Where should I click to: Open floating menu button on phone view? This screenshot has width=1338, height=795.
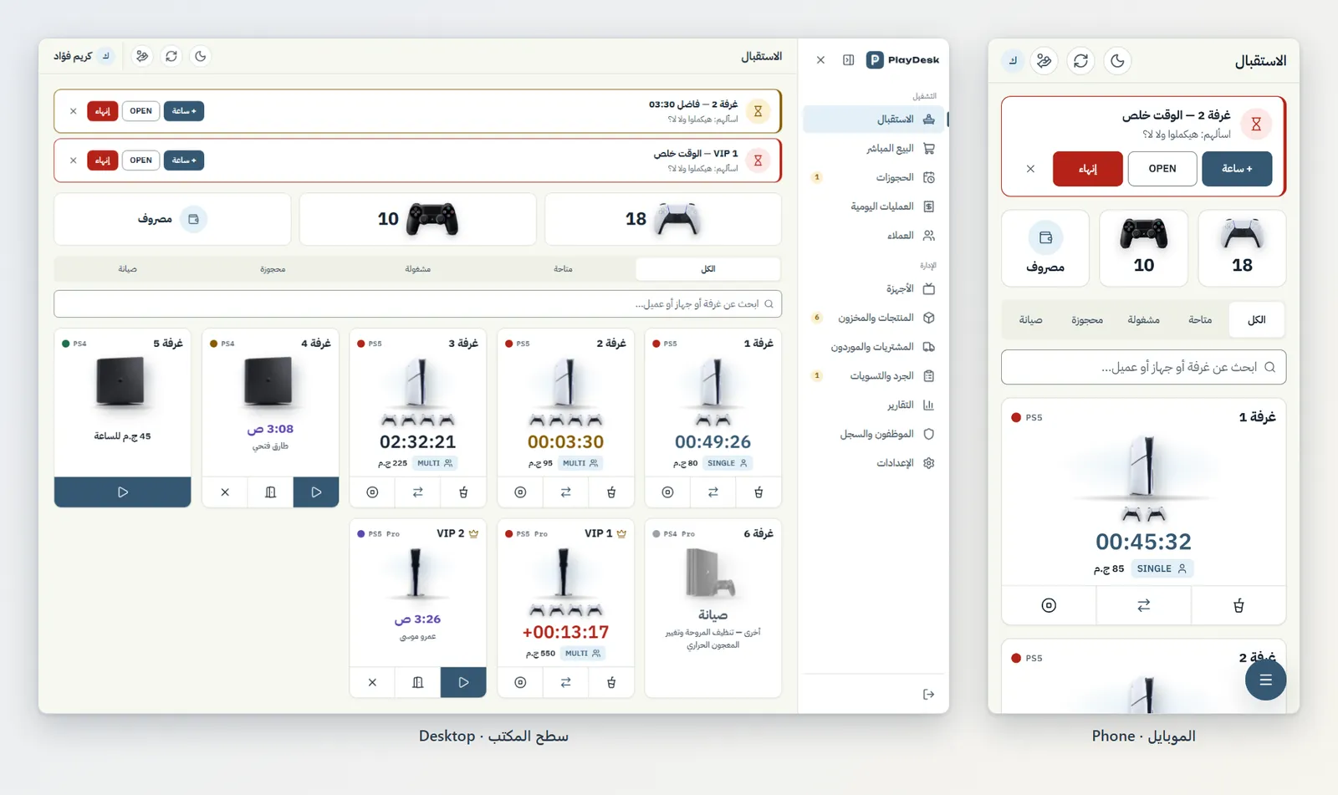(1265, 680)
